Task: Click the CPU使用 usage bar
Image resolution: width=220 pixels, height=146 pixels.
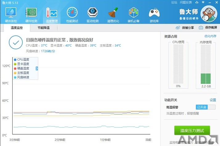Action: [x=178, y=64]
